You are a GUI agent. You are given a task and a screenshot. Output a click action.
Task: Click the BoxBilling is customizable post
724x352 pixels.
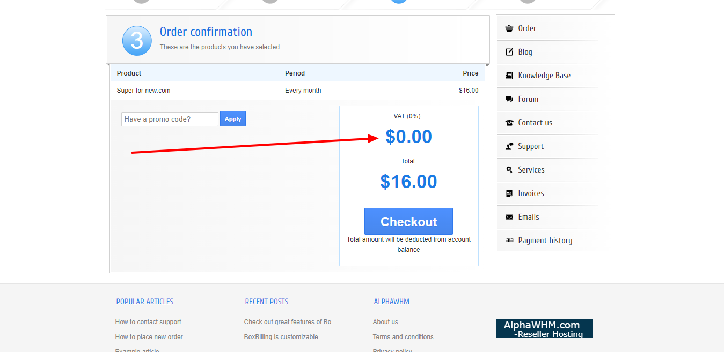[x=281, y=336]
